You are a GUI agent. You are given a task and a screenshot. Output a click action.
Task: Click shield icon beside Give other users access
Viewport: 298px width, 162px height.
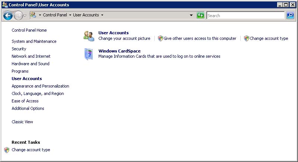tap(161, 38)
